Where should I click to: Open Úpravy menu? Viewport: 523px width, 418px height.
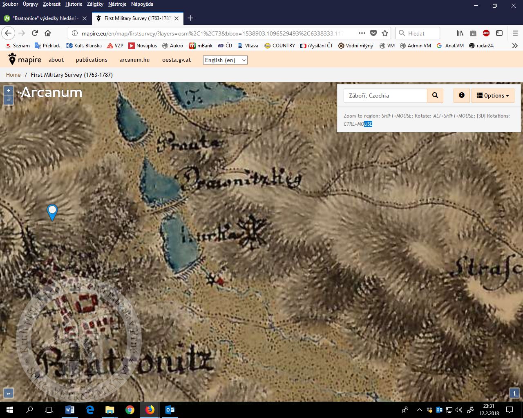[x=30, y=4]
